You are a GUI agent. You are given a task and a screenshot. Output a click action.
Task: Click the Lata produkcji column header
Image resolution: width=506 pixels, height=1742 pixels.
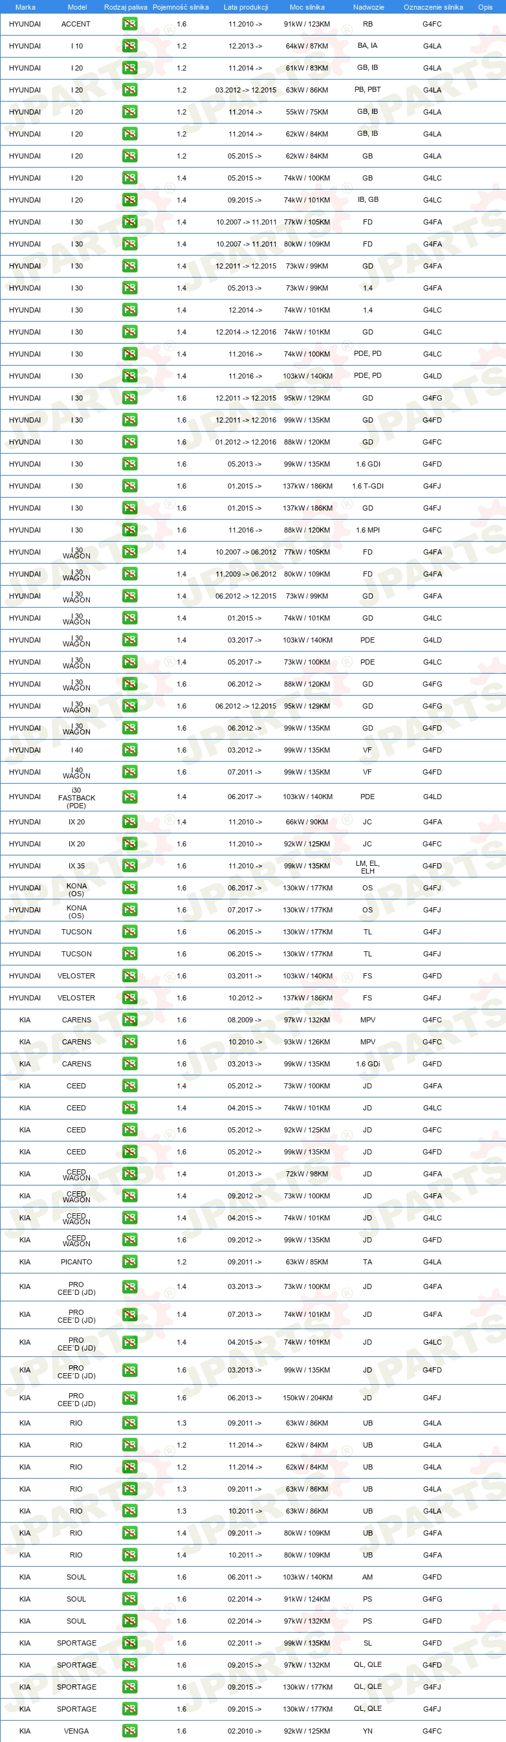(x=246, y=6)
